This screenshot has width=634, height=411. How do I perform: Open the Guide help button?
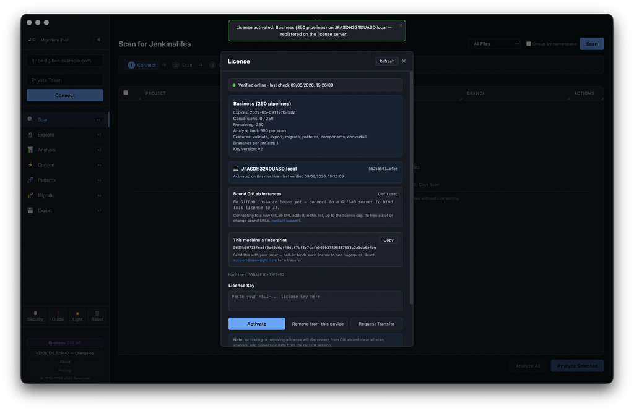58,316
